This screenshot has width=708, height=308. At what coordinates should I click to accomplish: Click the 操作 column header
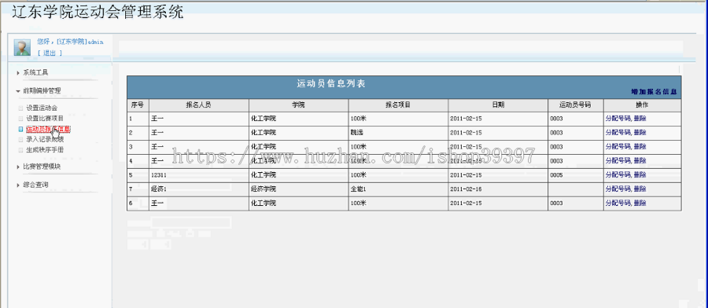(x=642, y=105)
